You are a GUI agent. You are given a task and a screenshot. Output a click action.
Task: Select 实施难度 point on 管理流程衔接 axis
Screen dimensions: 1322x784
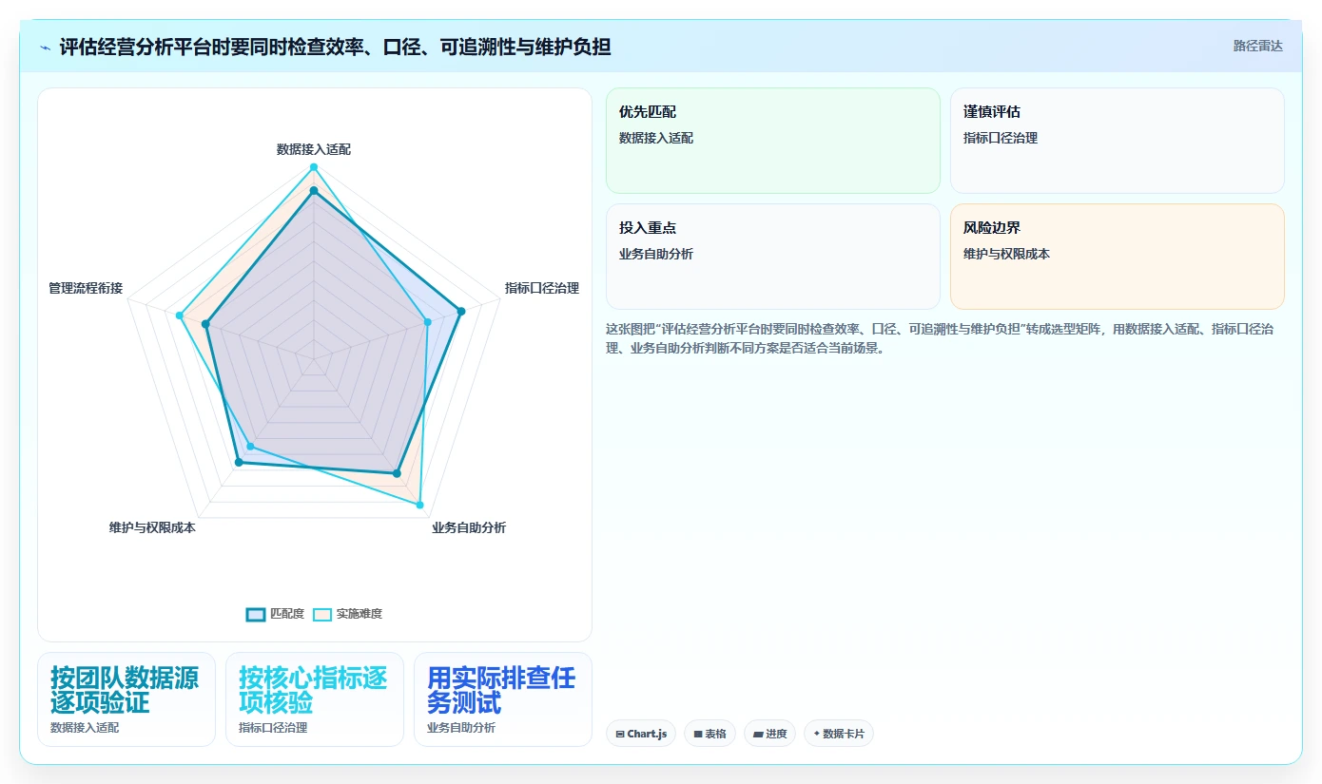click(179, 315)
